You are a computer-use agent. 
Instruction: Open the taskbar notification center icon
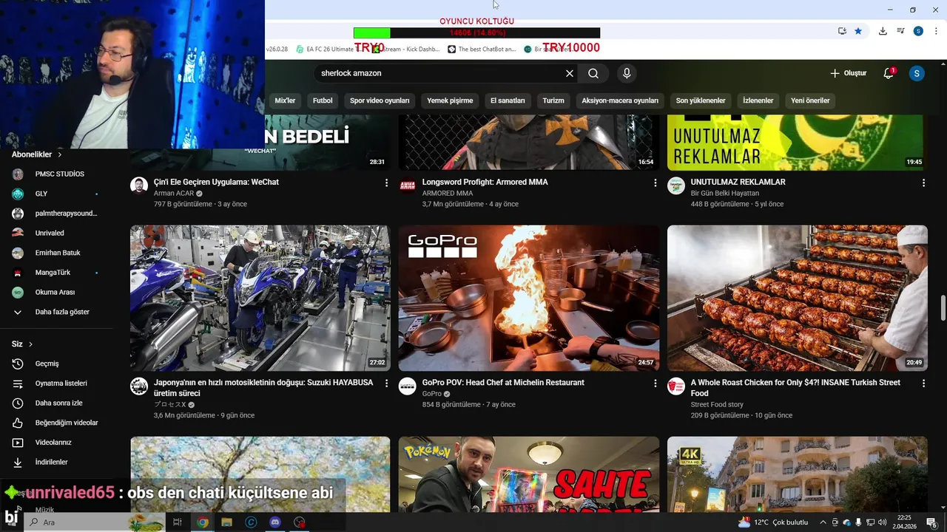931,522
